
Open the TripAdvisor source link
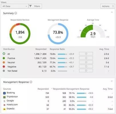point(12,97)
